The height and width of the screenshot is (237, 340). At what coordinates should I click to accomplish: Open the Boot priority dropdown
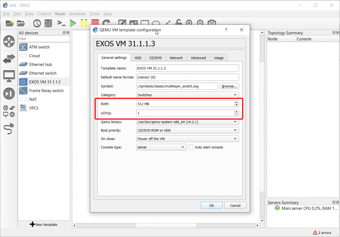coord(188,130)
